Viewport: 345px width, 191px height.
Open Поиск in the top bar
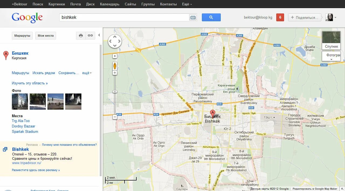click(x=38, y=4)
